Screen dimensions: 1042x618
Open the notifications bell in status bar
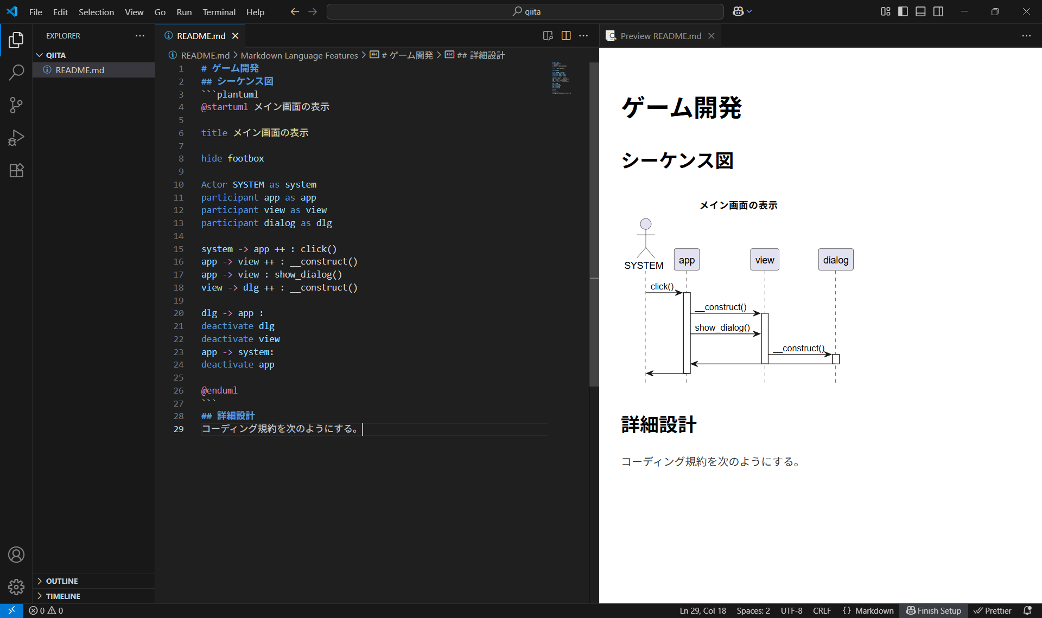pos(1027,610)
